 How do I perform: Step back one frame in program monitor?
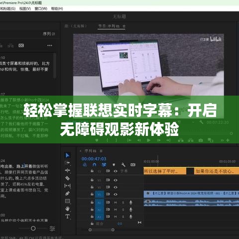point(139,140)
